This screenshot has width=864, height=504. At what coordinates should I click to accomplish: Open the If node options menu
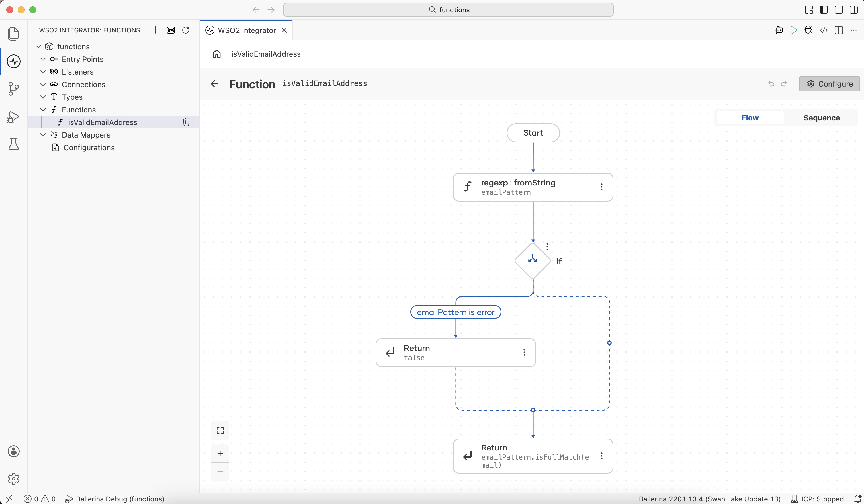(x=547, y=247)
